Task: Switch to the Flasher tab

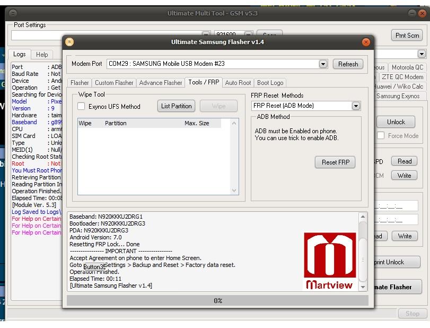Action: (x=80, y=83)
